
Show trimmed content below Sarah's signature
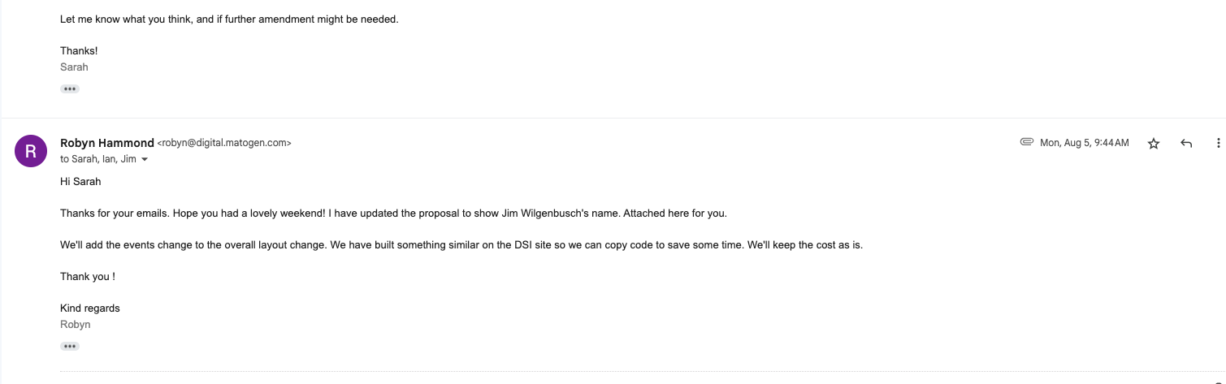[x=70, y=88]
